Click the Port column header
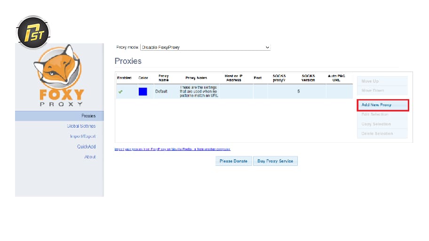The width and height of the screenshot is (429, 241). pyautogui.click(x=257, y=78)
